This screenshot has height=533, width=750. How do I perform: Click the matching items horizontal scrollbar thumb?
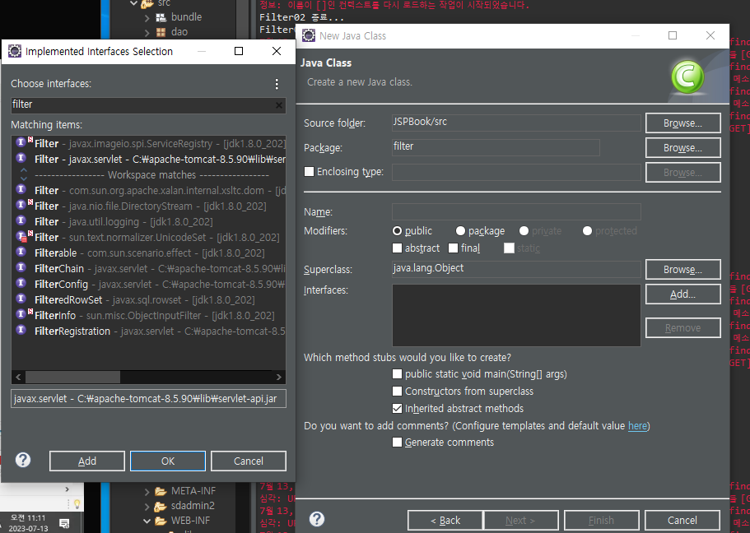[72, 377]
